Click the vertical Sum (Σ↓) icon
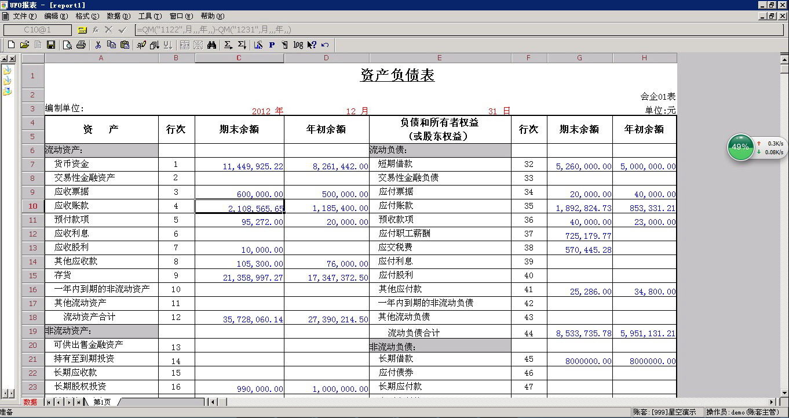Image resolution: width=789 pixels, height=418 pixels. pyautogui.click(x=242, y=45)
